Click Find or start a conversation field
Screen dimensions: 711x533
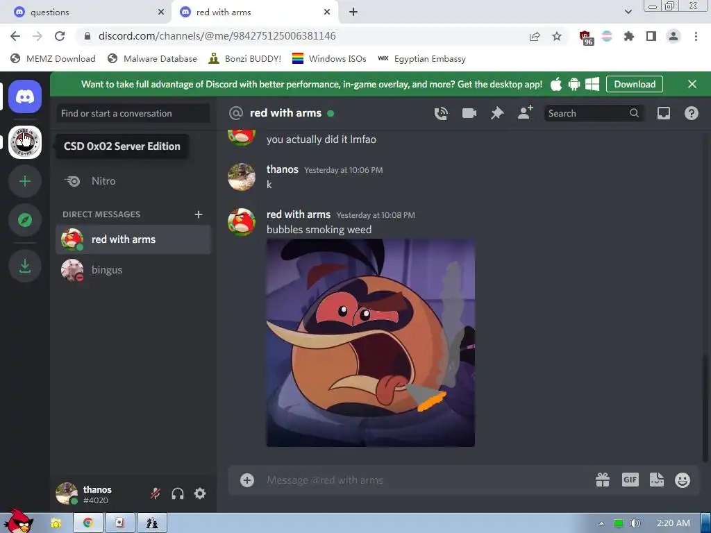pyautogui.click(x=133, y=113)
